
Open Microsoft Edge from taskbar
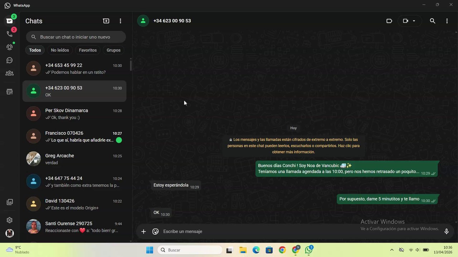click(256, 250)
